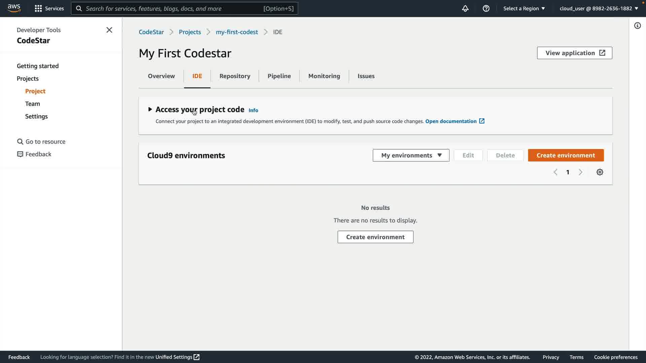646x363 pixels.
Task: Open Team in the sidebar
Action: pos(32,104)
